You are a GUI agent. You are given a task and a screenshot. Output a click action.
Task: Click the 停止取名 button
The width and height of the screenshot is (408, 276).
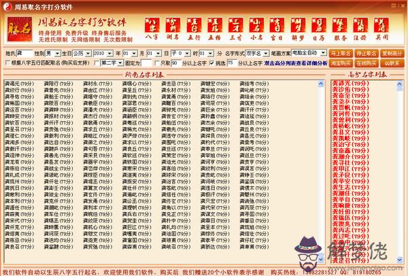tap(367, 53)
